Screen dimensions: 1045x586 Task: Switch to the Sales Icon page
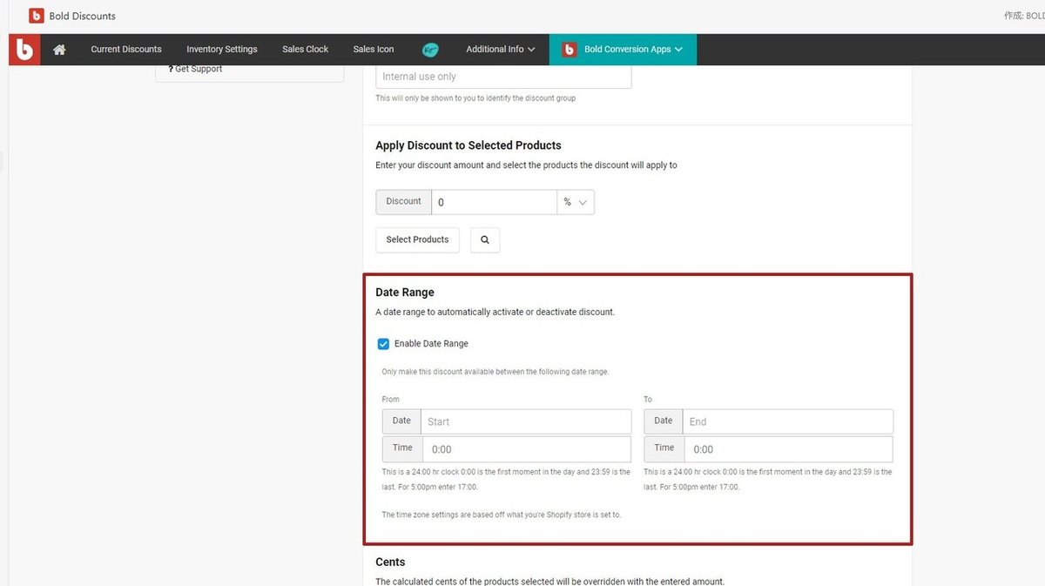click(374, 50)
